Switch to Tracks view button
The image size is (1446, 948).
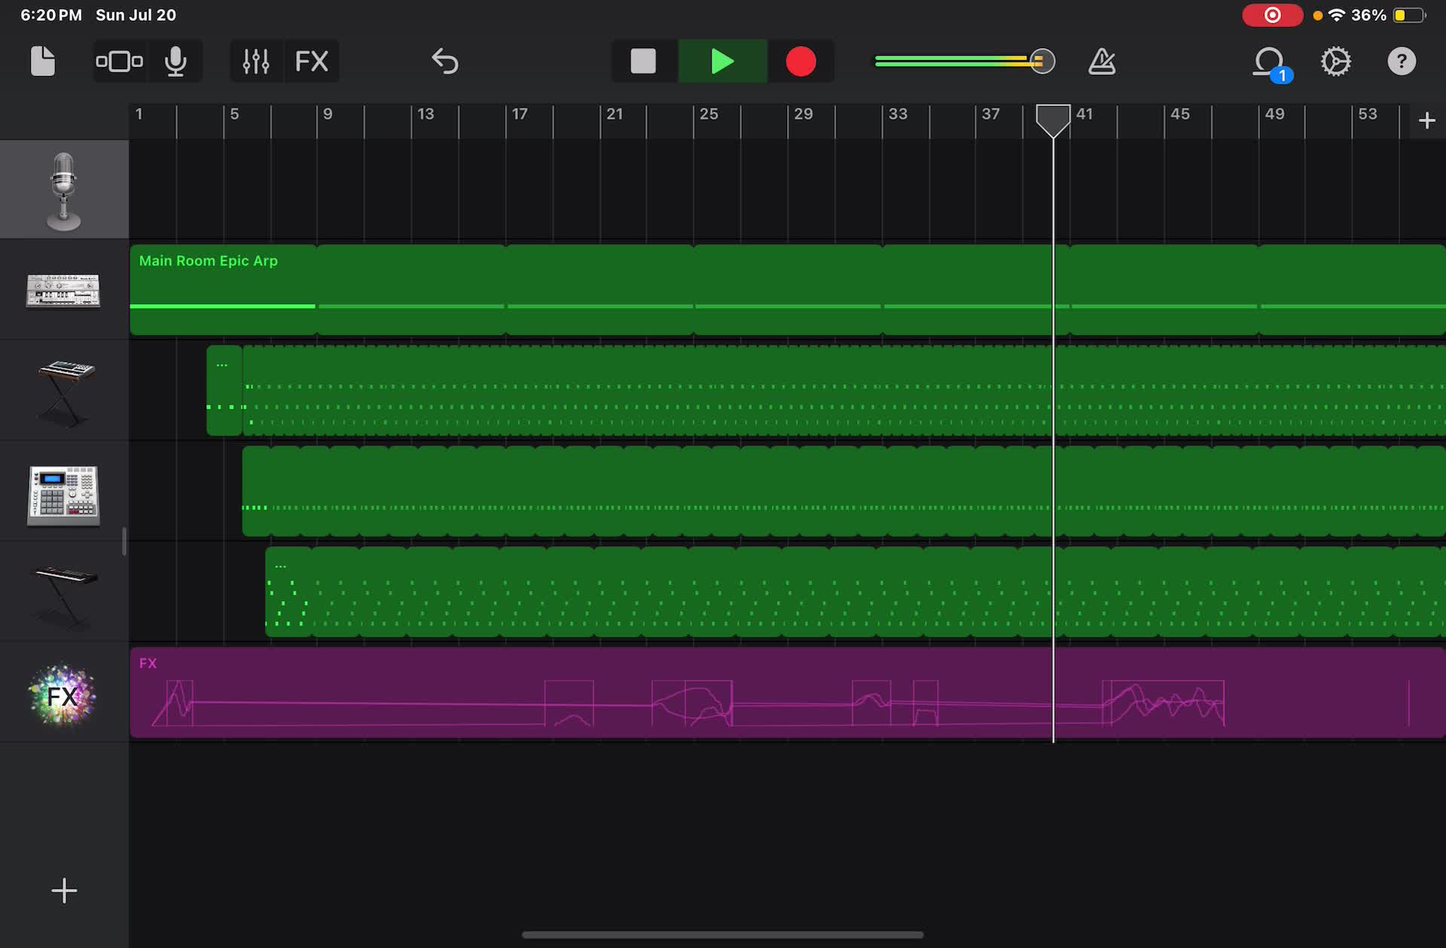click(x=119, y=61)
